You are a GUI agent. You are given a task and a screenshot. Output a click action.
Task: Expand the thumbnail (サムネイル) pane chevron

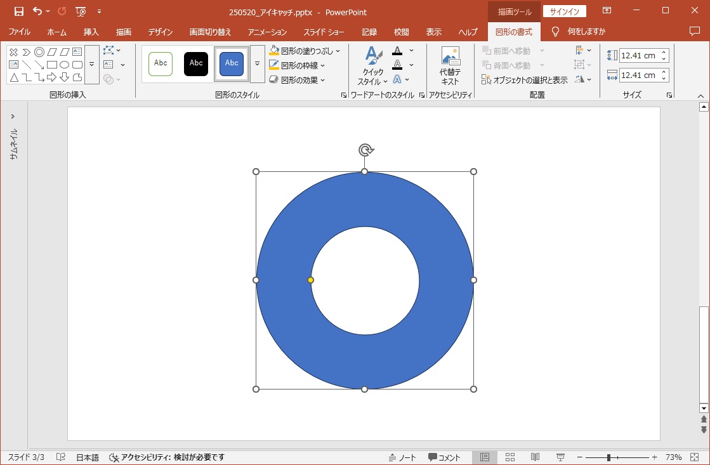(x=13, y=117)
